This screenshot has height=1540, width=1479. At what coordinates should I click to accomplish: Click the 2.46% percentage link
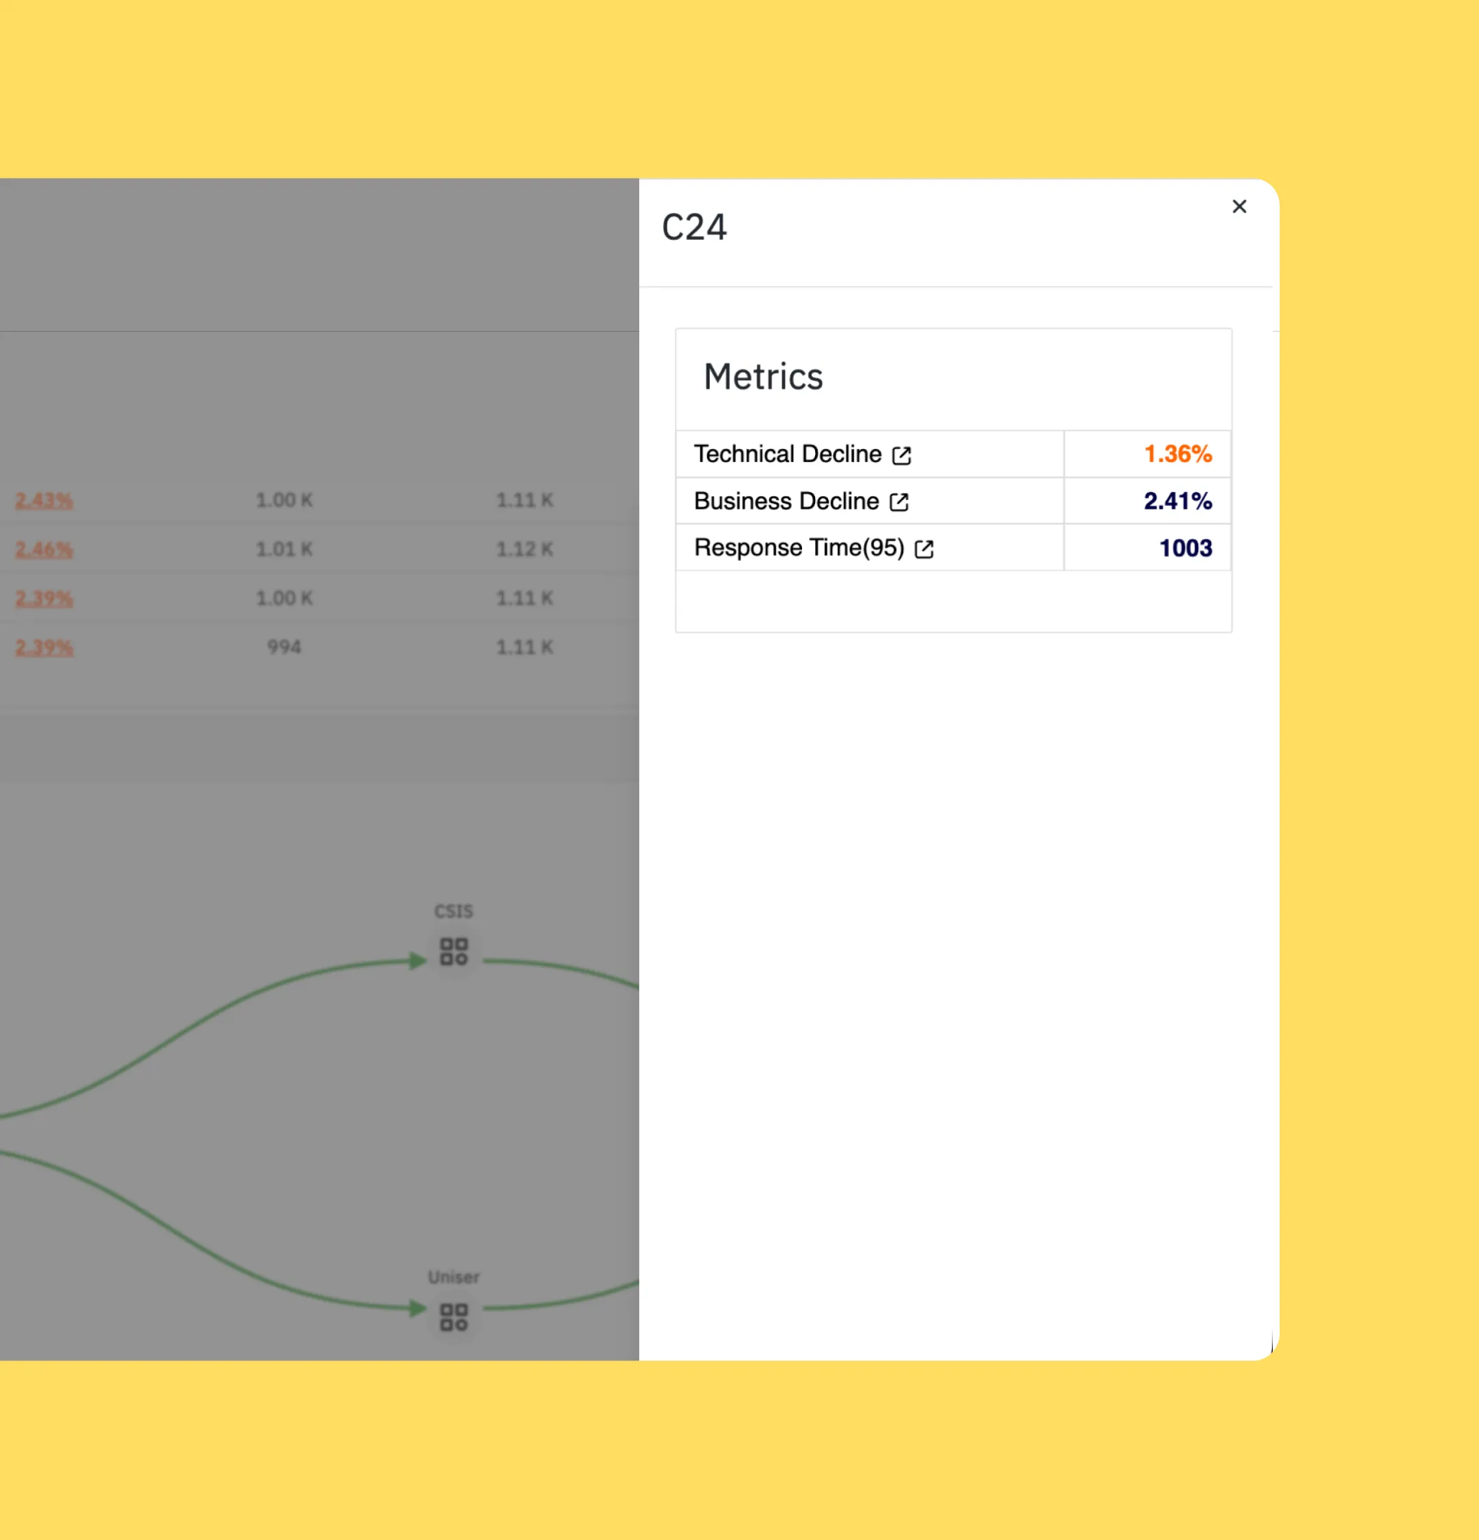[x=44, y=549]
